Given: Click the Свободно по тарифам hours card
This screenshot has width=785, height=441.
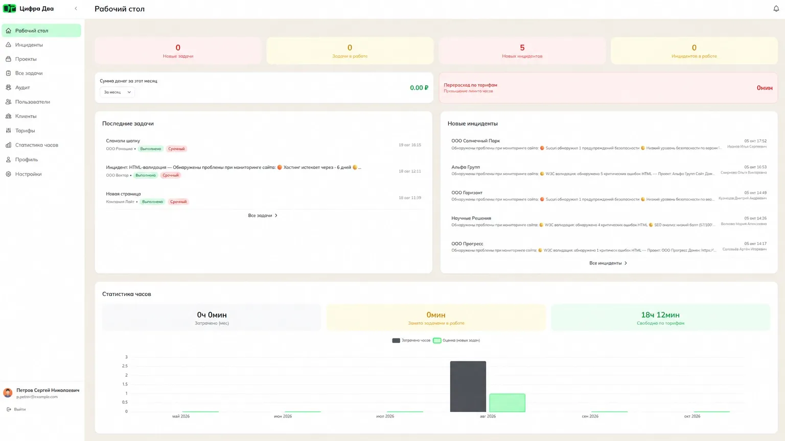Looking at the screenshot, I should 660,317.
